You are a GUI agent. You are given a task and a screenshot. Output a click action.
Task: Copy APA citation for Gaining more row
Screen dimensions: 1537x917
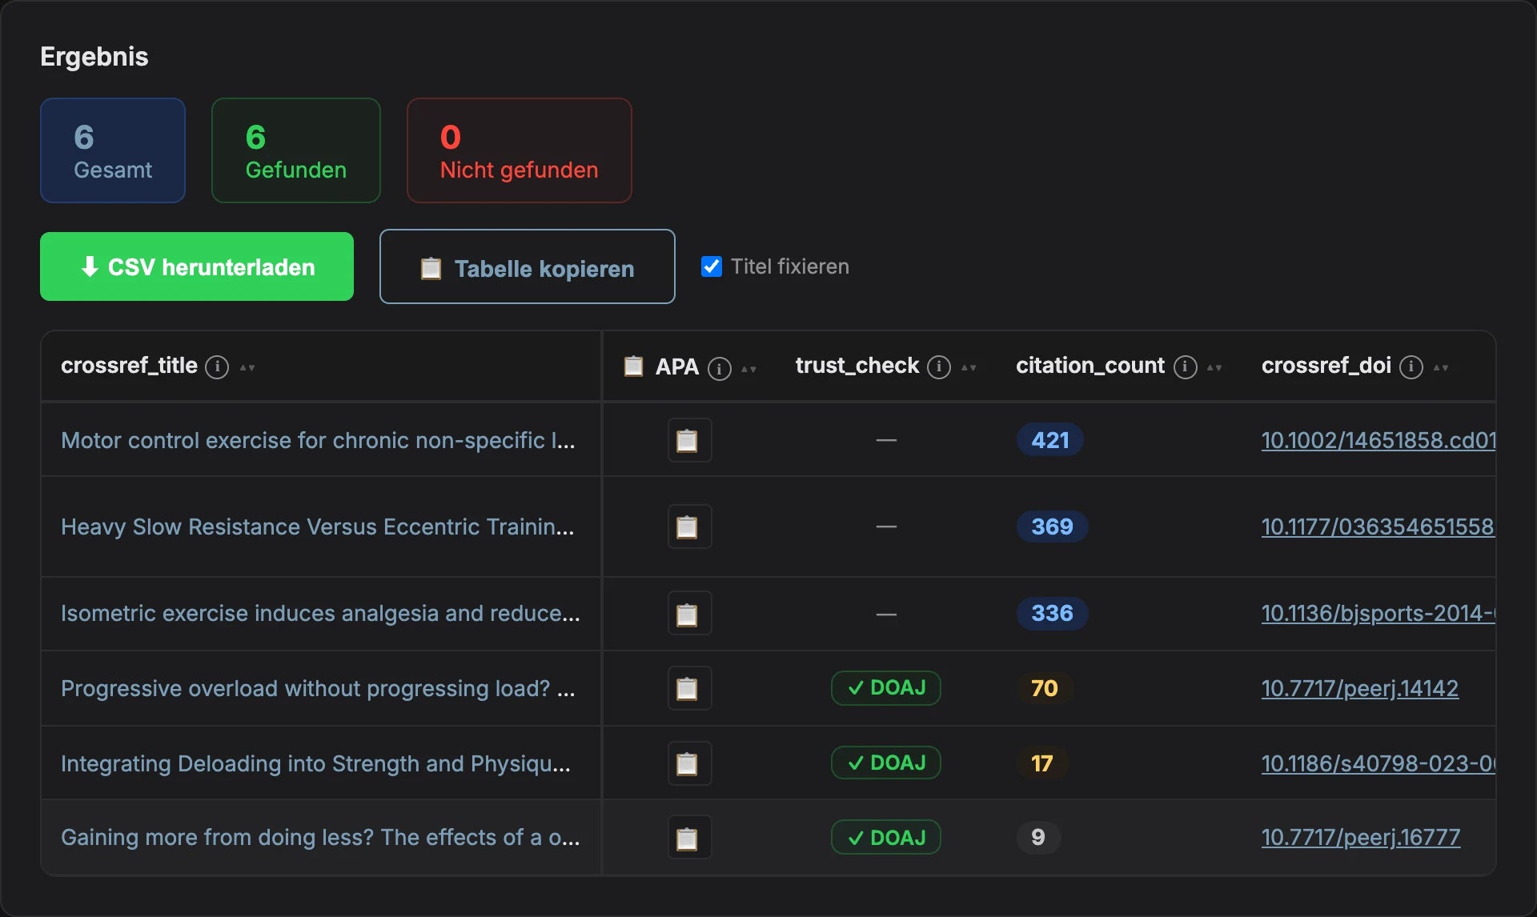689,837
